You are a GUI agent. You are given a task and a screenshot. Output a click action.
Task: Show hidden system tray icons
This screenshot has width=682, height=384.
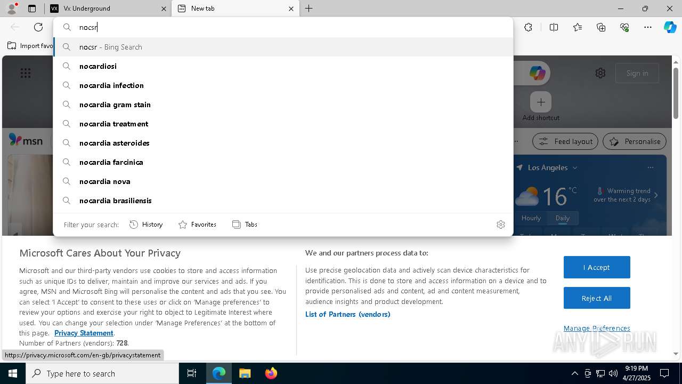click(x=574, y=373)
